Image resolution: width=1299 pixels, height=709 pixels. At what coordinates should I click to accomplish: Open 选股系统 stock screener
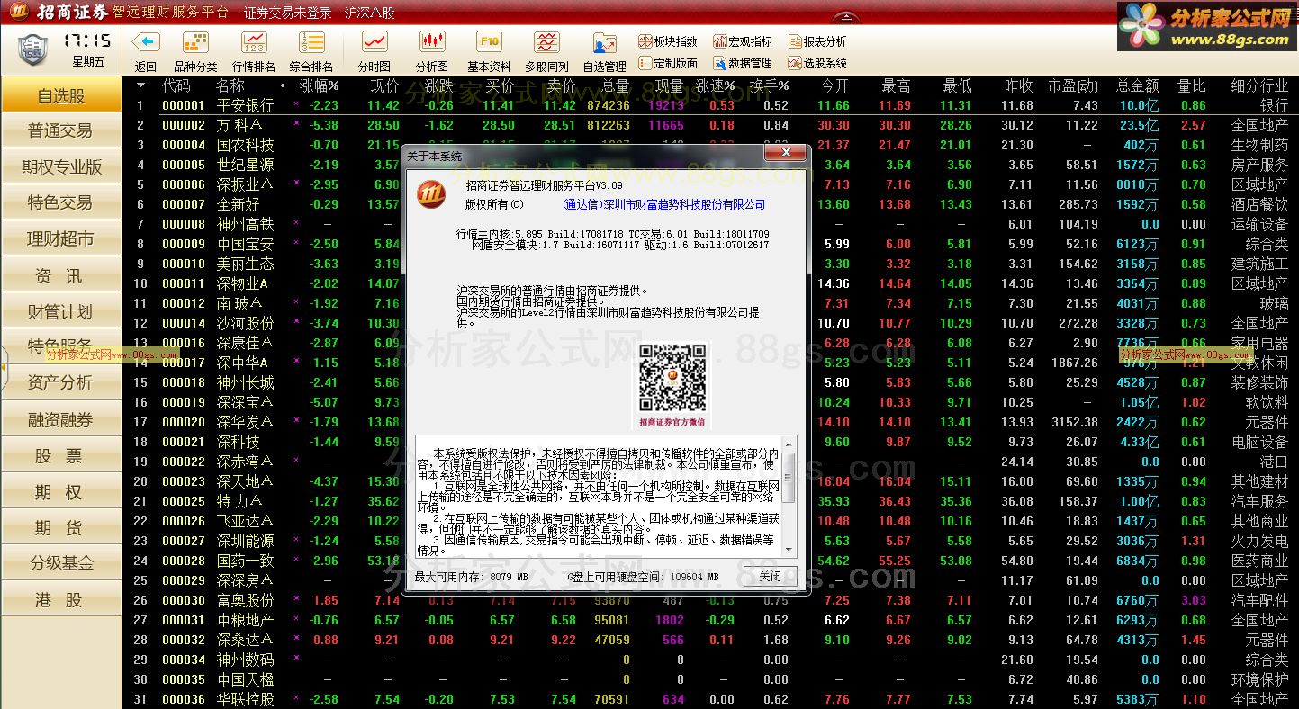point(817,63)
